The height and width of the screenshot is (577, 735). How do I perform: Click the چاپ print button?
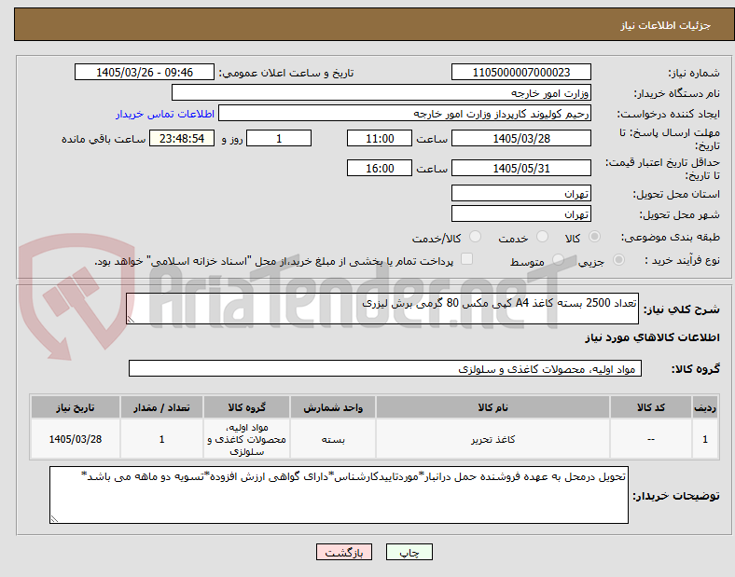(409, 552)
